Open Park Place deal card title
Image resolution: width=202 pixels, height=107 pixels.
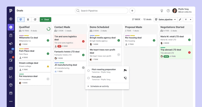tap(27, 51)
